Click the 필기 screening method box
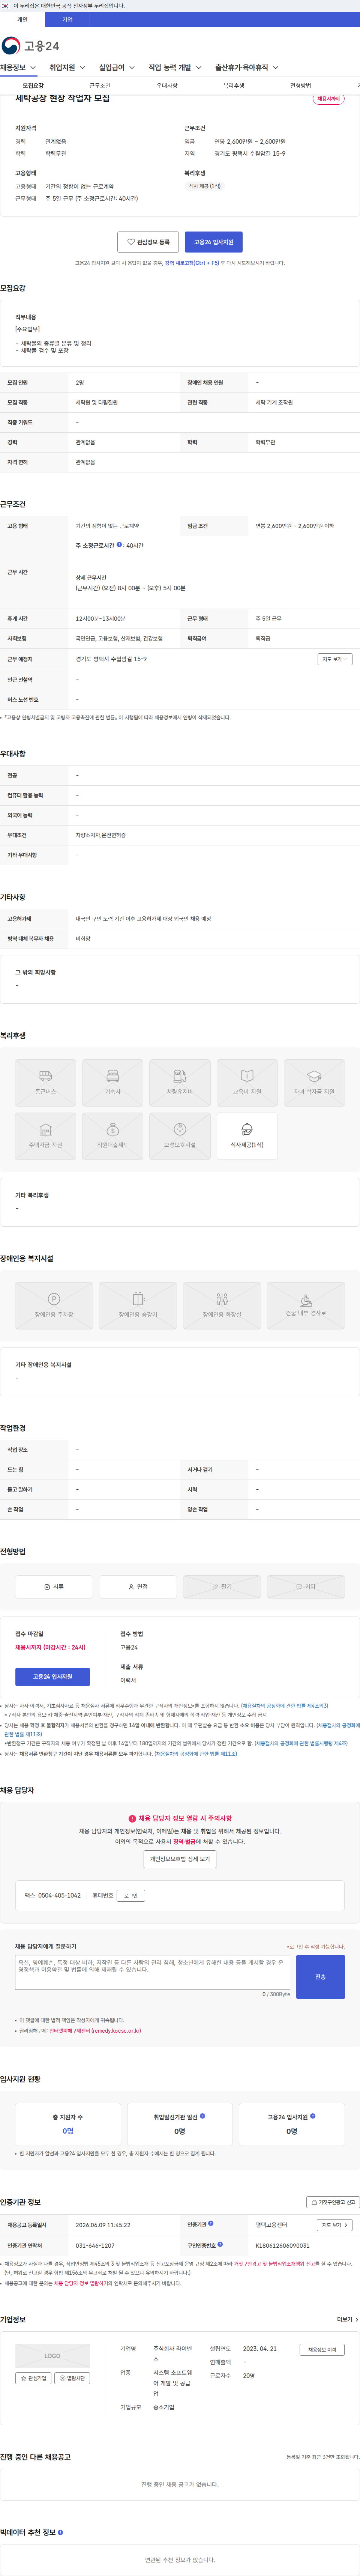 tap(222, 1586)
